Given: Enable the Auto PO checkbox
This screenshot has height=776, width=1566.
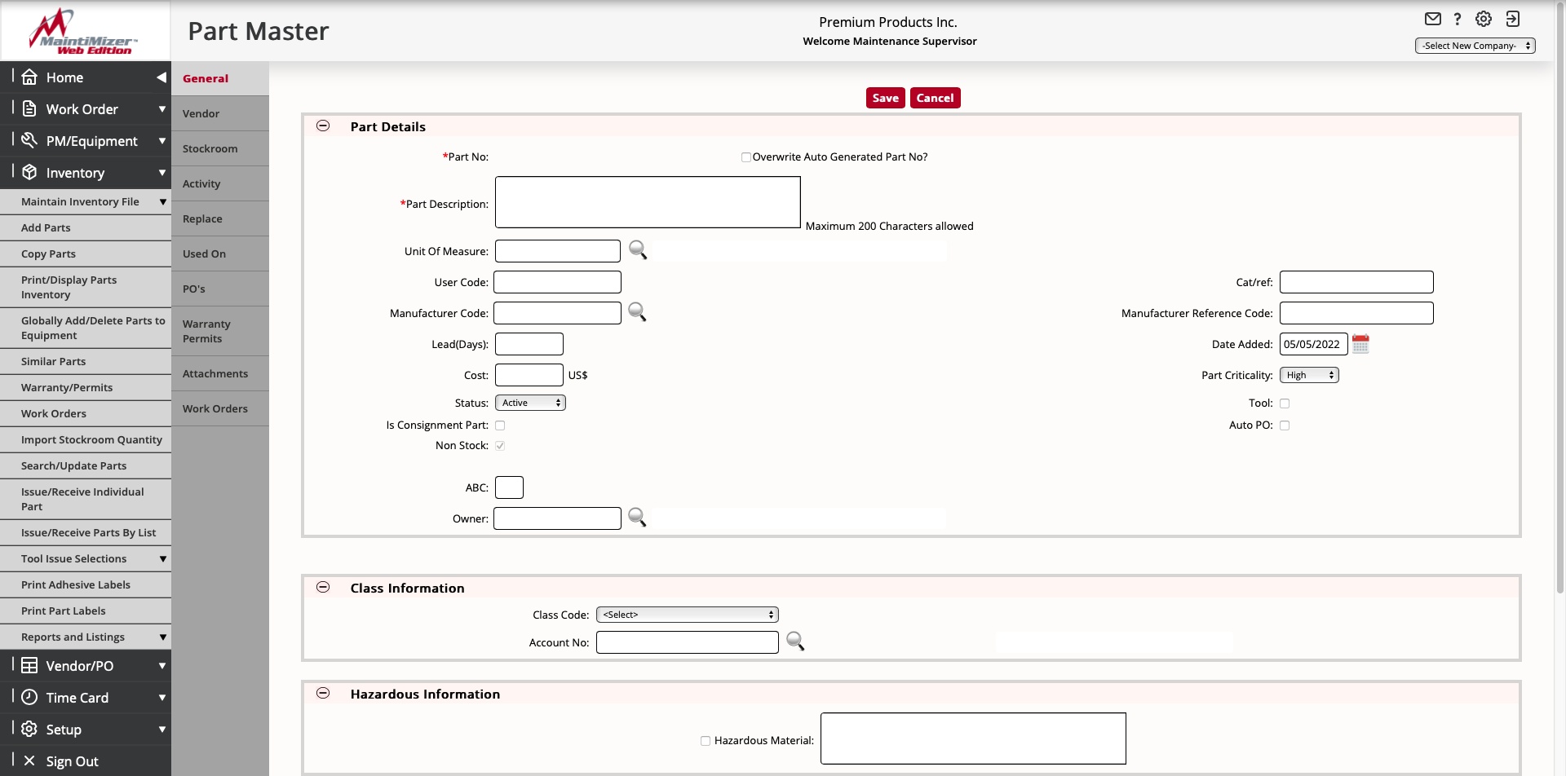Looking at the screenshot, I should click(x=1285, y=425).
